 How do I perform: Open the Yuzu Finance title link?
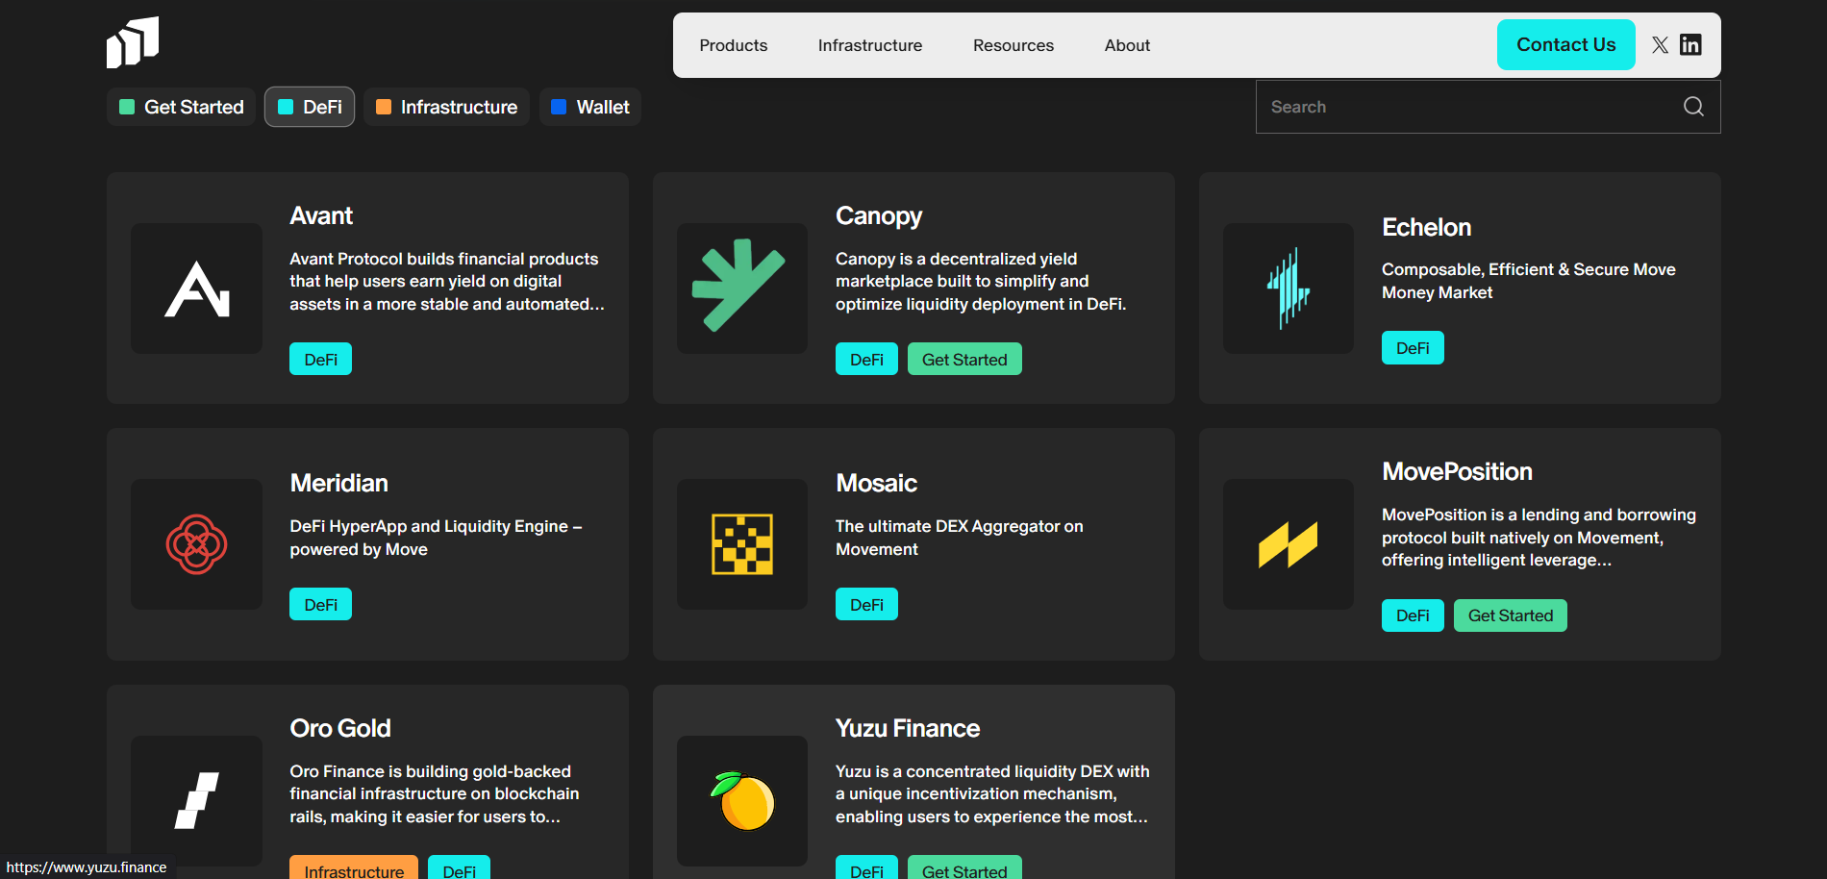(x=908, y=728)
